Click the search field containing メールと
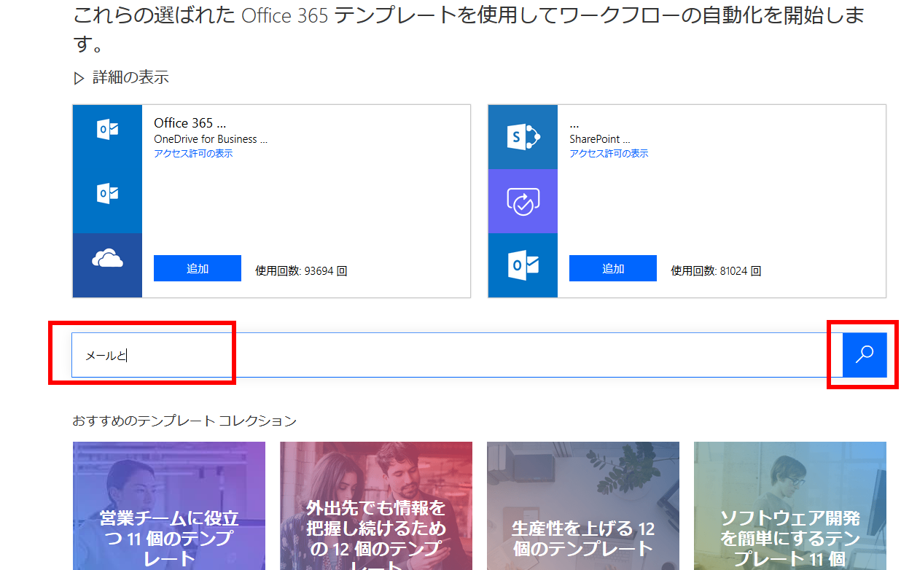This screenshot has width=901, height=570. pyautogui.click(x=457, y=355)
